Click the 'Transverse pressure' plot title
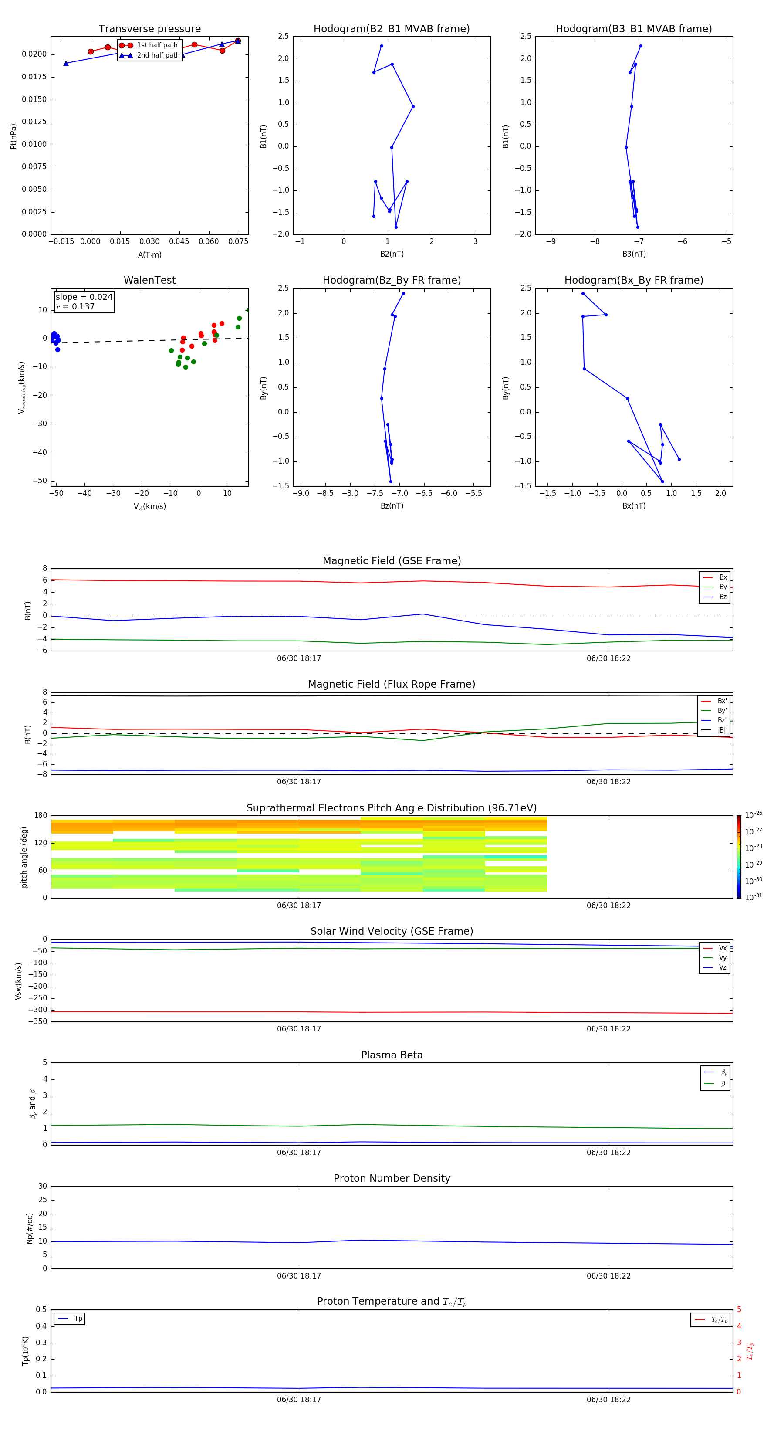This screenshot has width=784, height=1438. pos(149,29)
